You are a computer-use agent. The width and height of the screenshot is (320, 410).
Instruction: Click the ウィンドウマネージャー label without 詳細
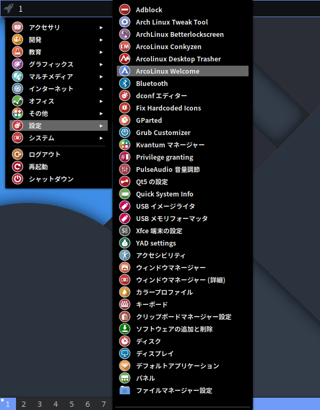point(171,268)
